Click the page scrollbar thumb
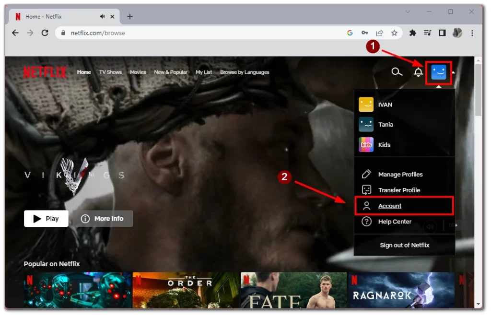 (x=478, y=90)
